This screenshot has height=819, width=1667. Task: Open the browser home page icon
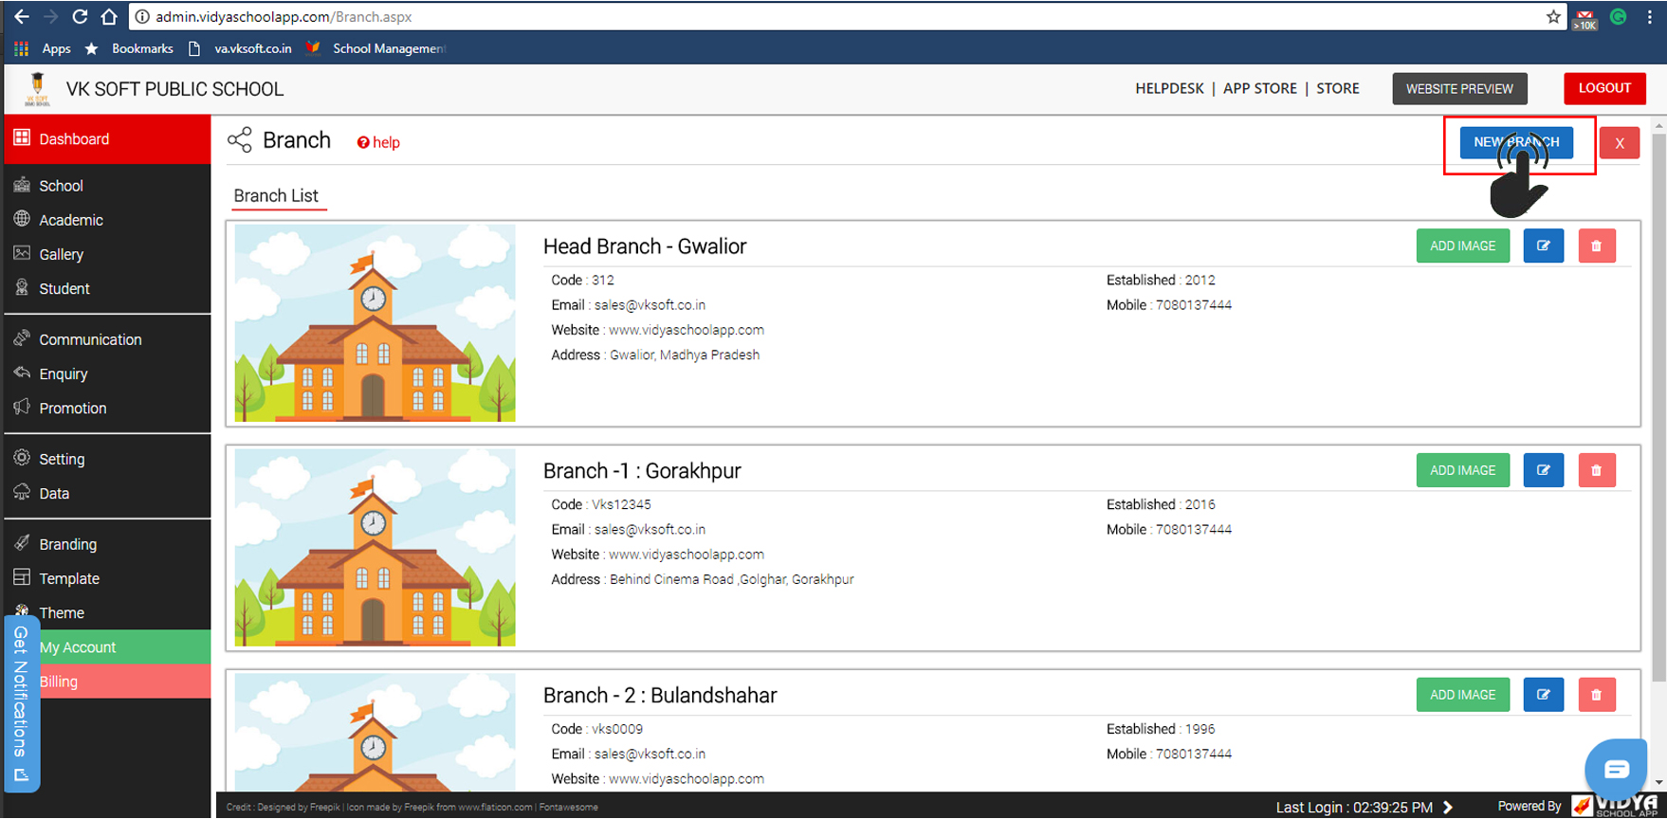point(109,16)
